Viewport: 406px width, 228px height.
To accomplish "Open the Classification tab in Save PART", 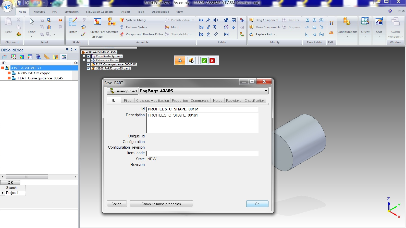I will tap(254, 101).
